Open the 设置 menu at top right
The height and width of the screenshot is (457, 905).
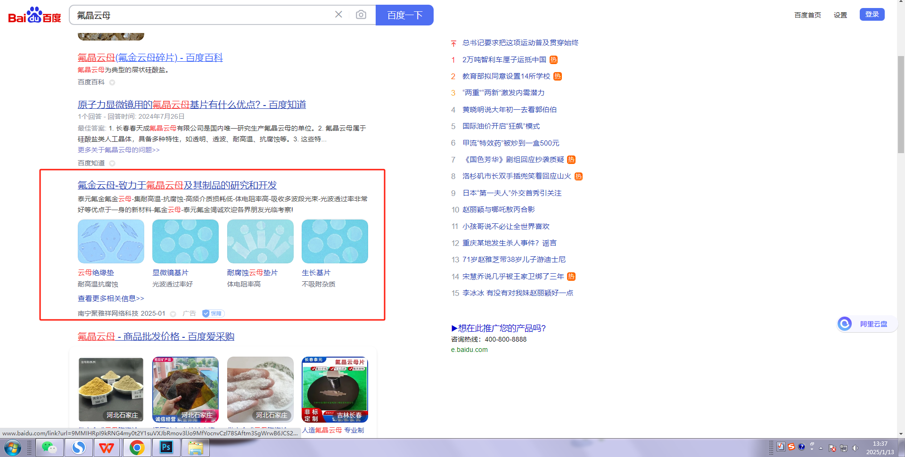click(840, 15)
